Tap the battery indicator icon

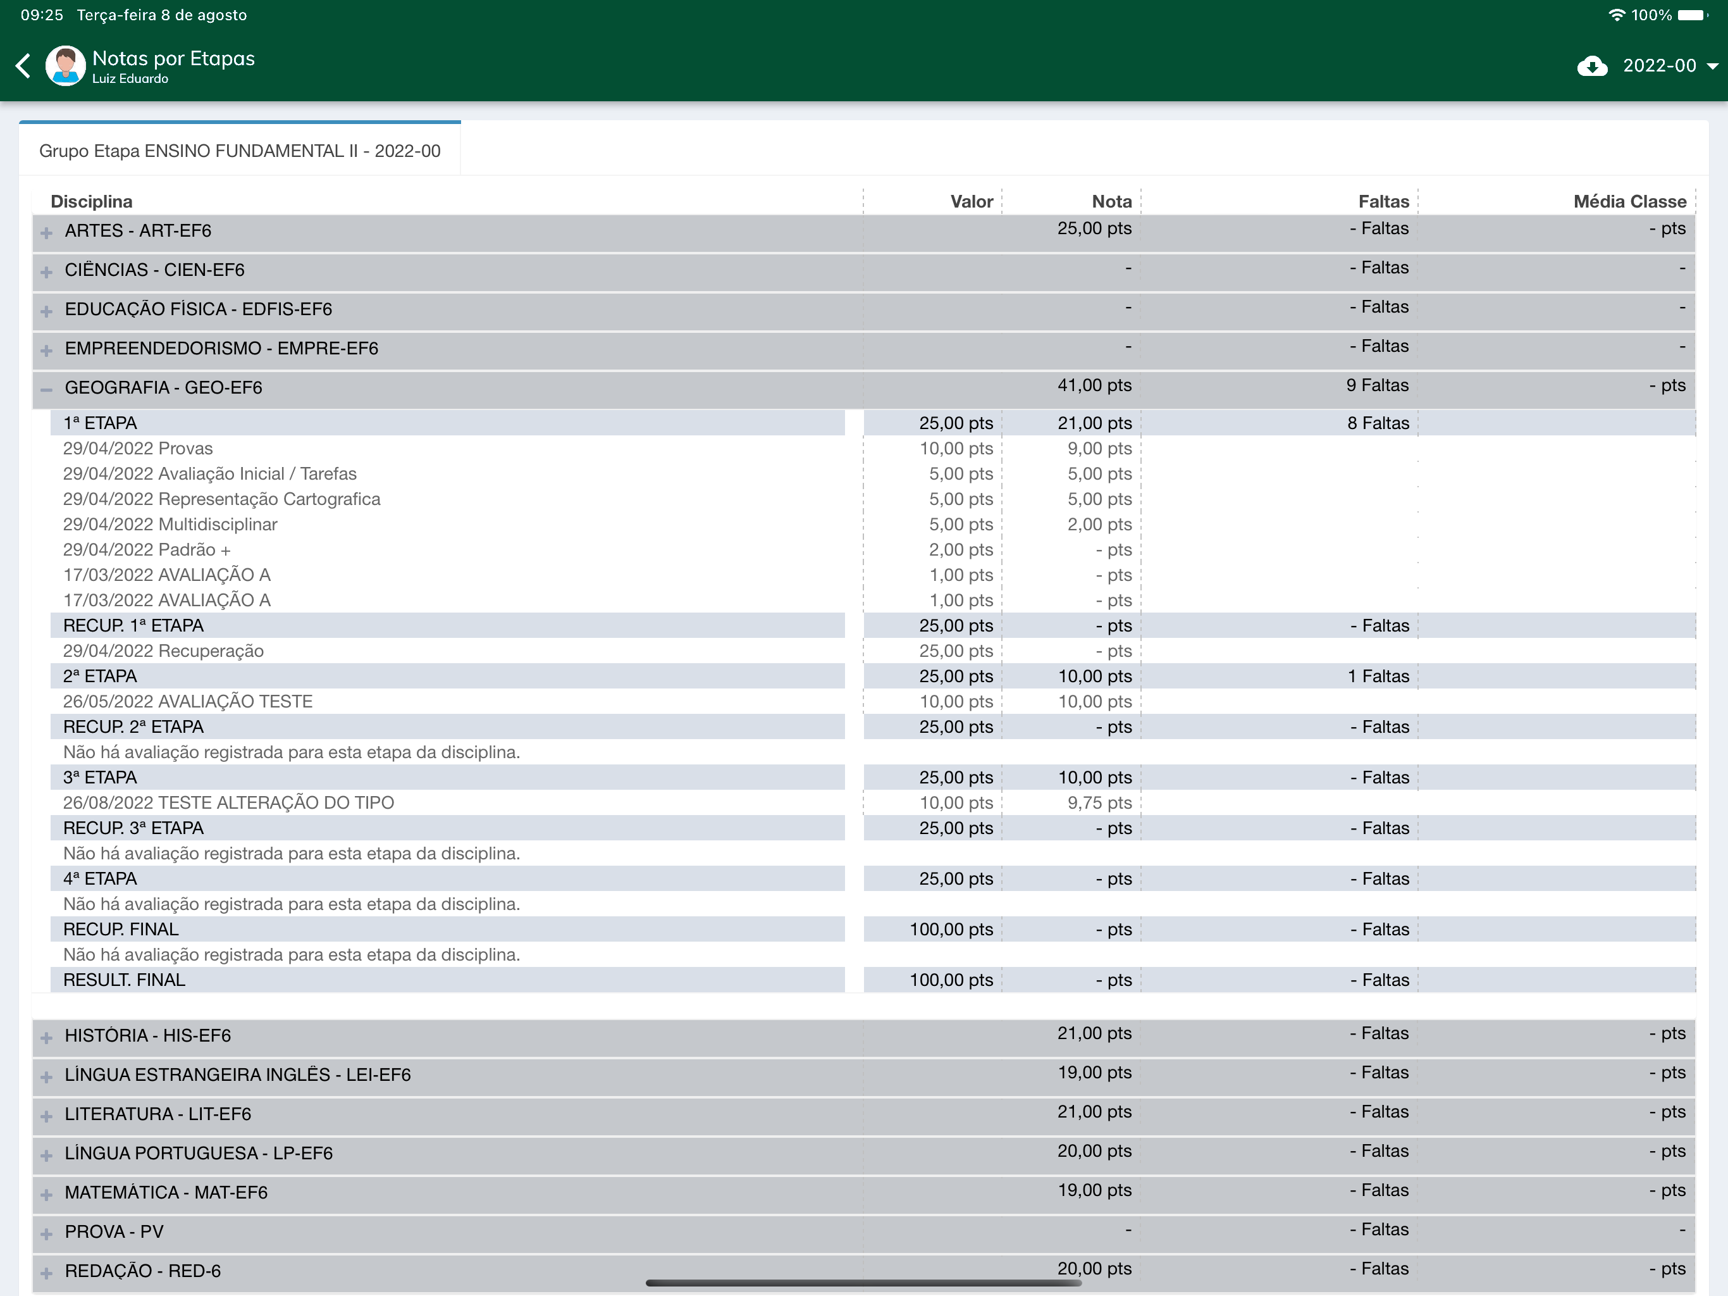[x=1693, y=15]
